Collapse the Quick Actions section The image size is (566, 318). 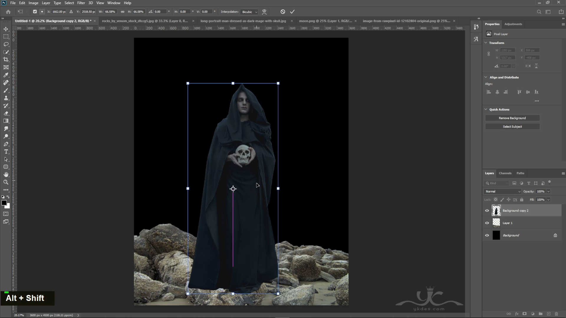tap(486, 109)
